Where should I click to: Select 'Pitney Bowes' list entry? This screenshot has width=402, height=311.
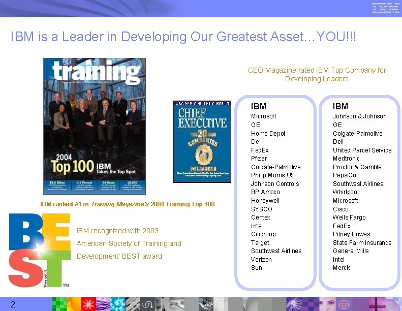(352, 234)
